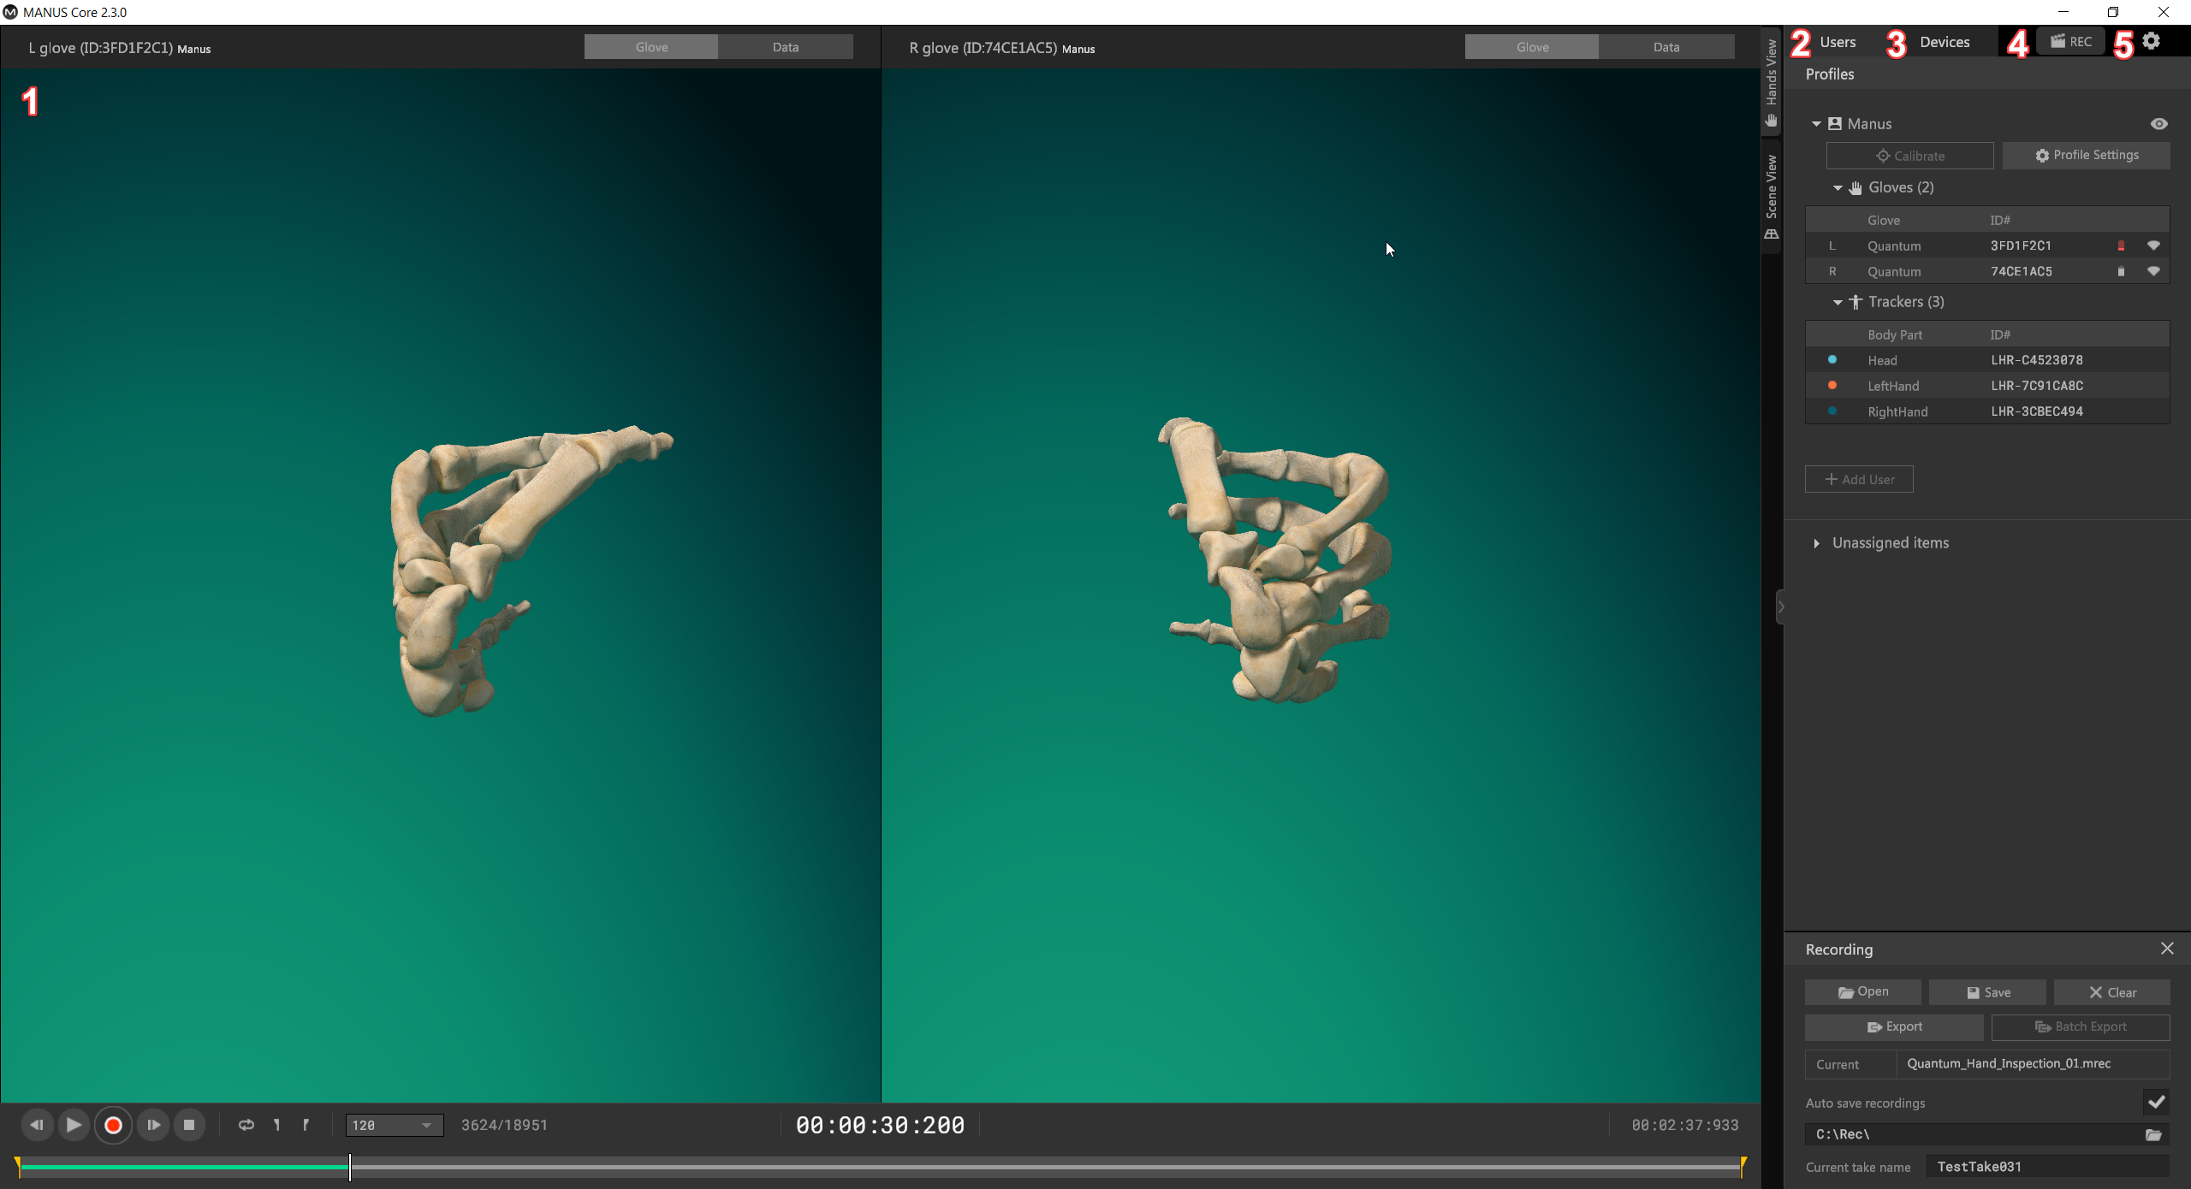This screenshot has height=1189, width=2191.
Task: Stop playback with the stop button
Action: tap(189, 1125)
